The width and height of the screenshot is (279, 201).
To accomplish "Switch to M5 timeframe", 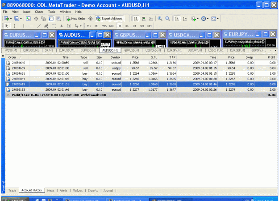I will click(x=96, y=26).
